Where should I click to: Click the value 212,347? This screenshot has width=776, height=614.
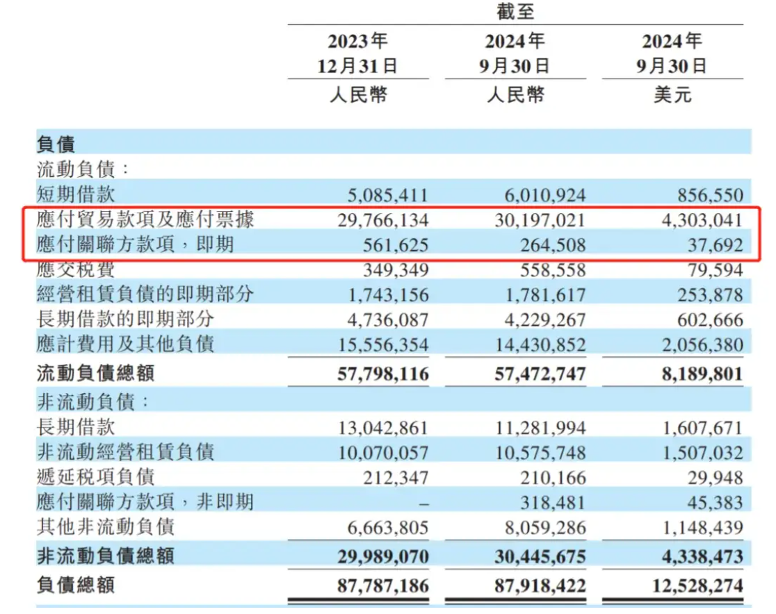[x=396, y=478]
